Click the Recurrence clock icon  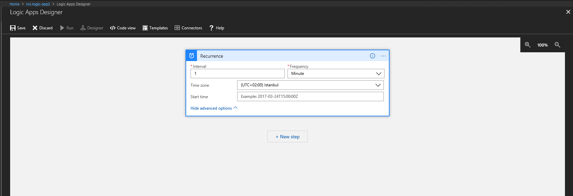click(x=192, y=56)
